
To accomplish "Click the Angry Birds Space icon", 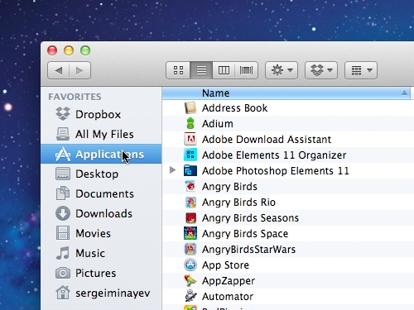I will coord(190,233).
